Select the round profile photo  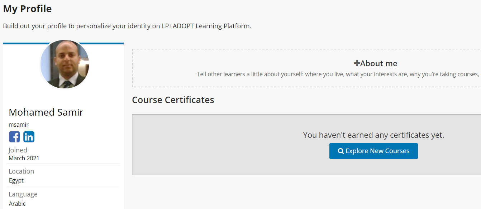point(65,64)
